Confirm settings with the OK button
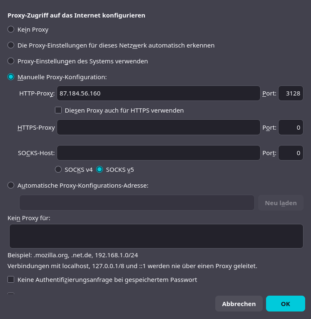Viewport: 311px width, 319px height. point(286,304)
